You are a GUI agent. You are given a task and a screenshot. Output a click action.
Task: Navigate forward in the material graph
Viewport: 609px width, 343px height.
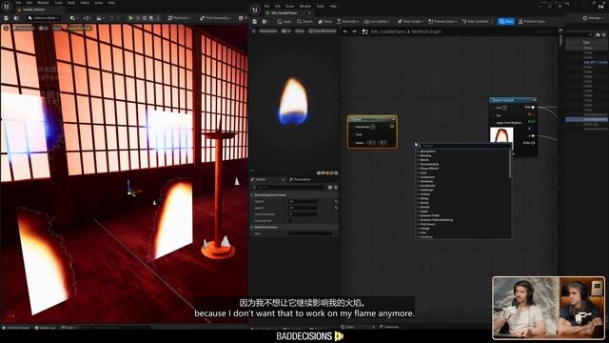click(354, 31)
